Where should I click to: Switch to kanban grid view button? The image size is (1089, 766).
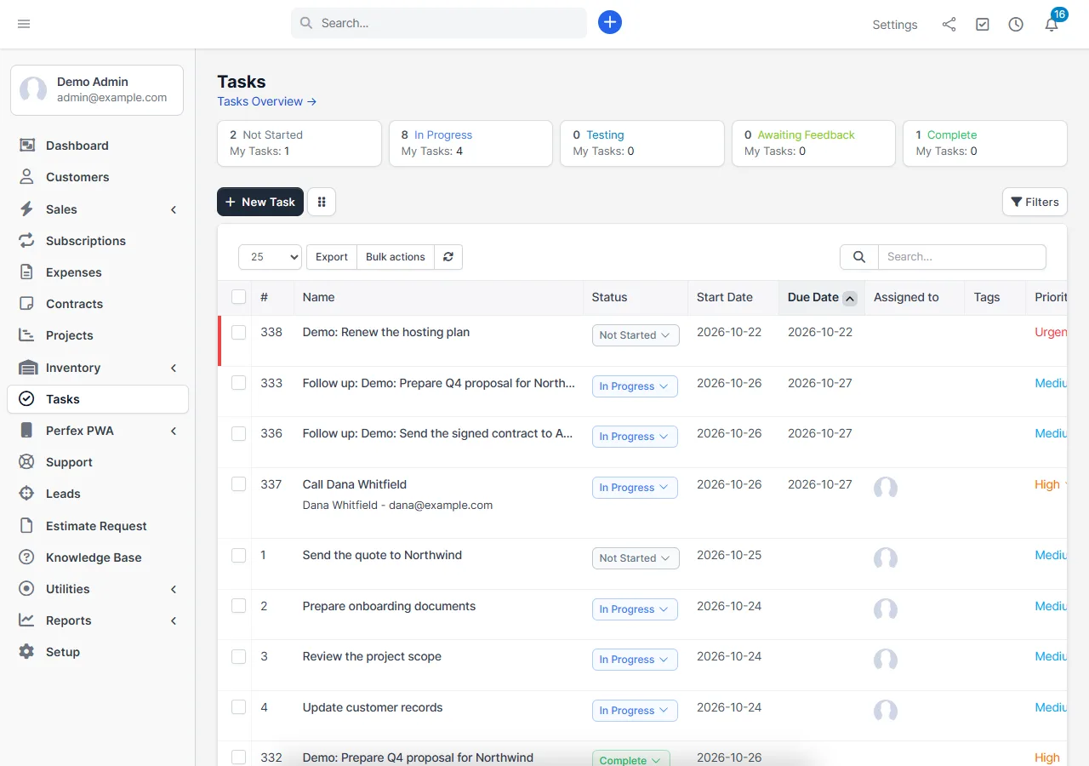pos(322,202)
